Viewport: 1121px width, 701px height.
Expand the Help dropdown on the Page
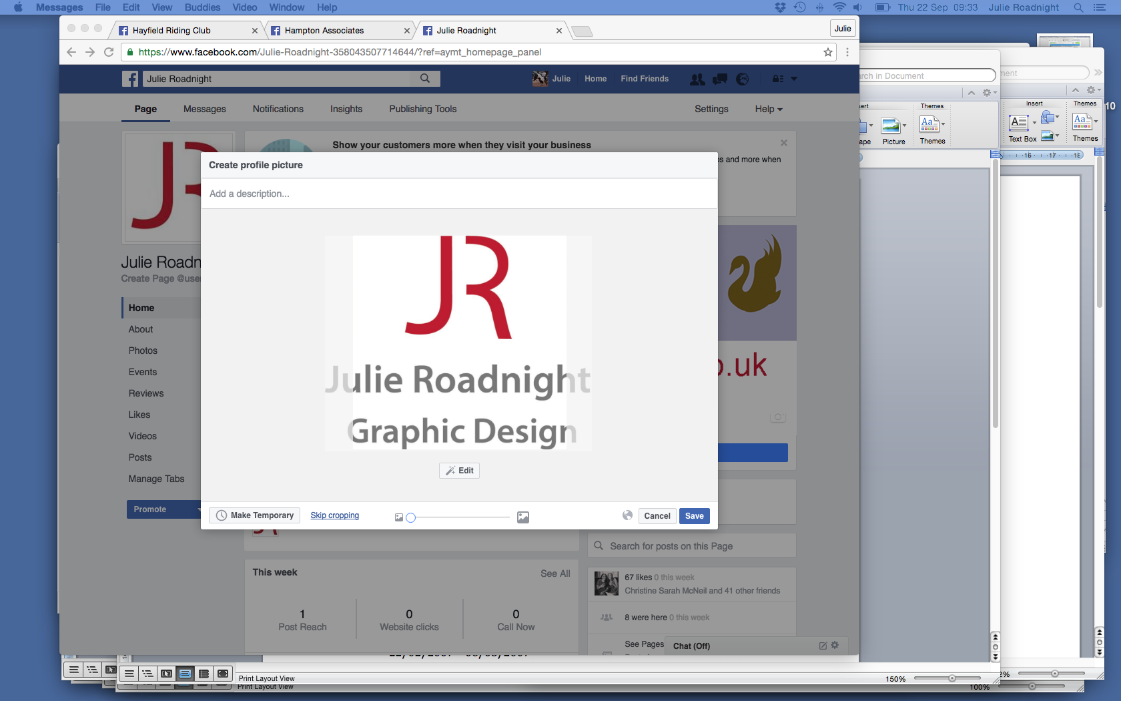pyautogui.click(x=769, y=109)
